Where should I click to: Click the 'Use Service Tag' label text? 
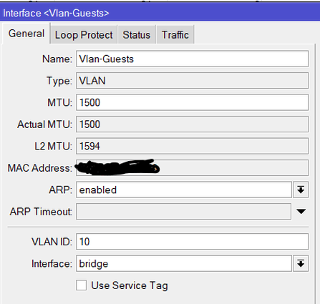click(130, 285)
